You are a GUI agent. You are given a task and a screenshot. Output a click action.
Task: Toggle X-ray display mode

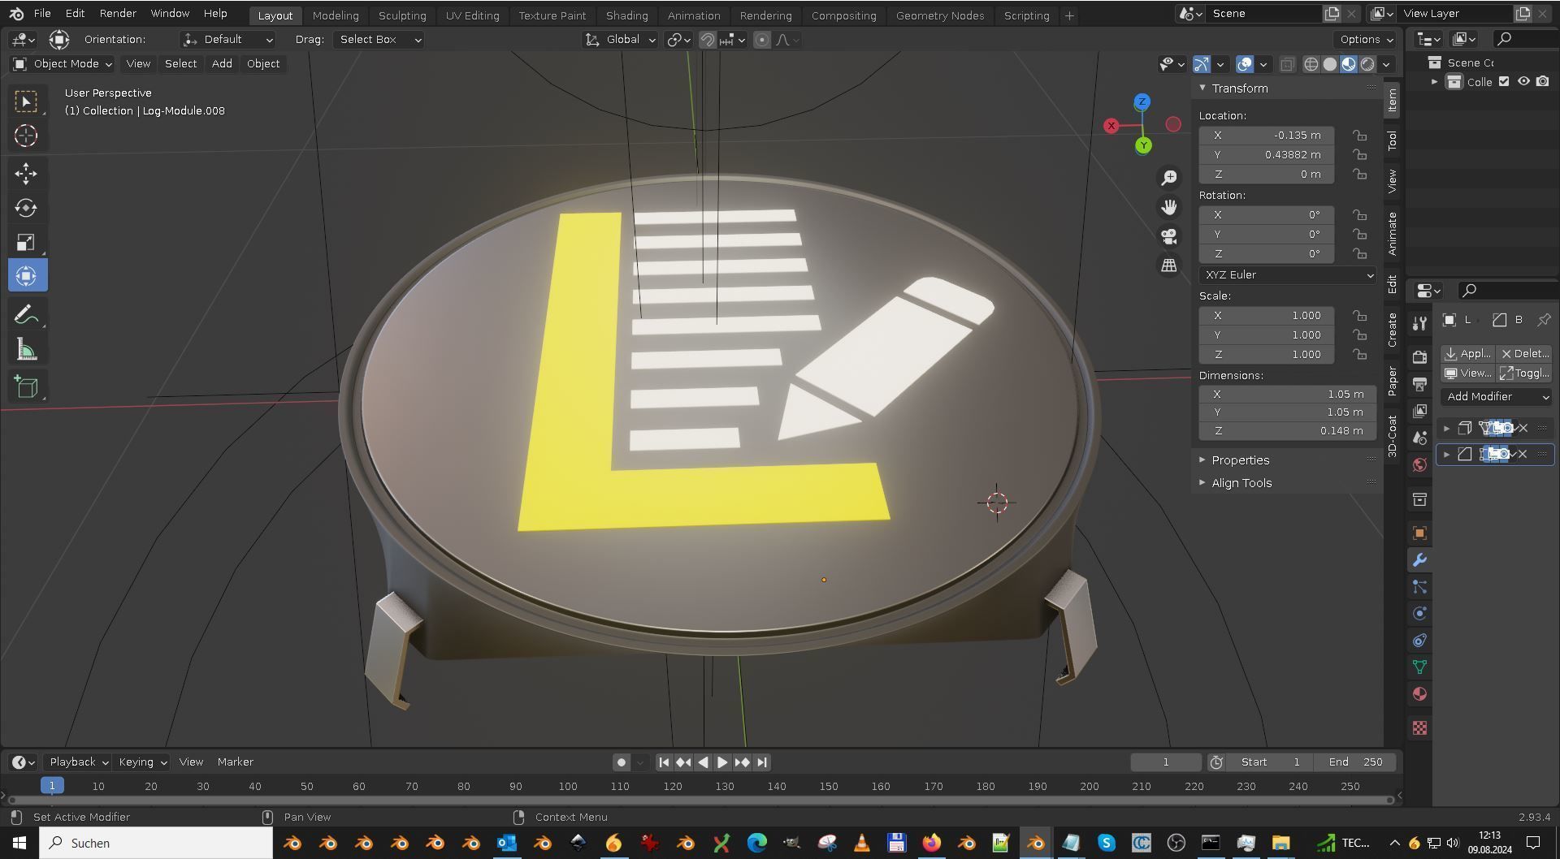coord(1287,64)
